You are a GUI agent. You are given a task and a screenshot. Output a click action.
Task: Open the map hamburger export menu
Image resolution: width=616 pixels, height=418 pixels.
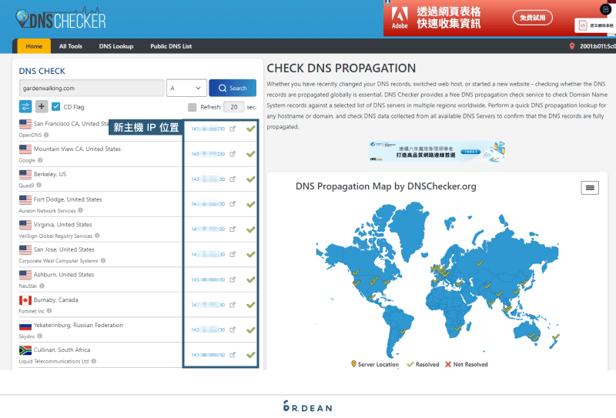[590, 188]
